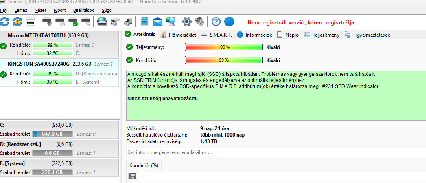Viewport: 426px width, 183px height.
Task: Click green check icon beside Kondíció in overview
Action: (130, 60)
